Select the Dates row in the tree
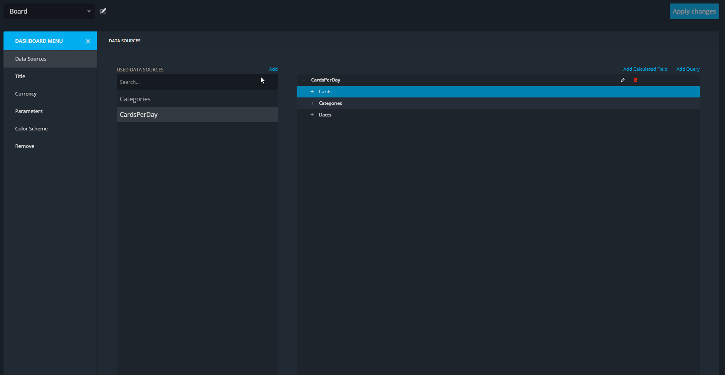725x375 pixels. pyautogui.click(x=498, y=115)
